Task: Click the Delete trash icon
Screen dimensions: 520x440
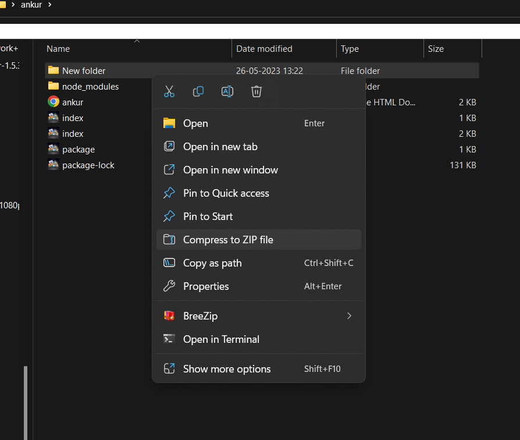Action: pyautogui.click(x=257, y=91)
